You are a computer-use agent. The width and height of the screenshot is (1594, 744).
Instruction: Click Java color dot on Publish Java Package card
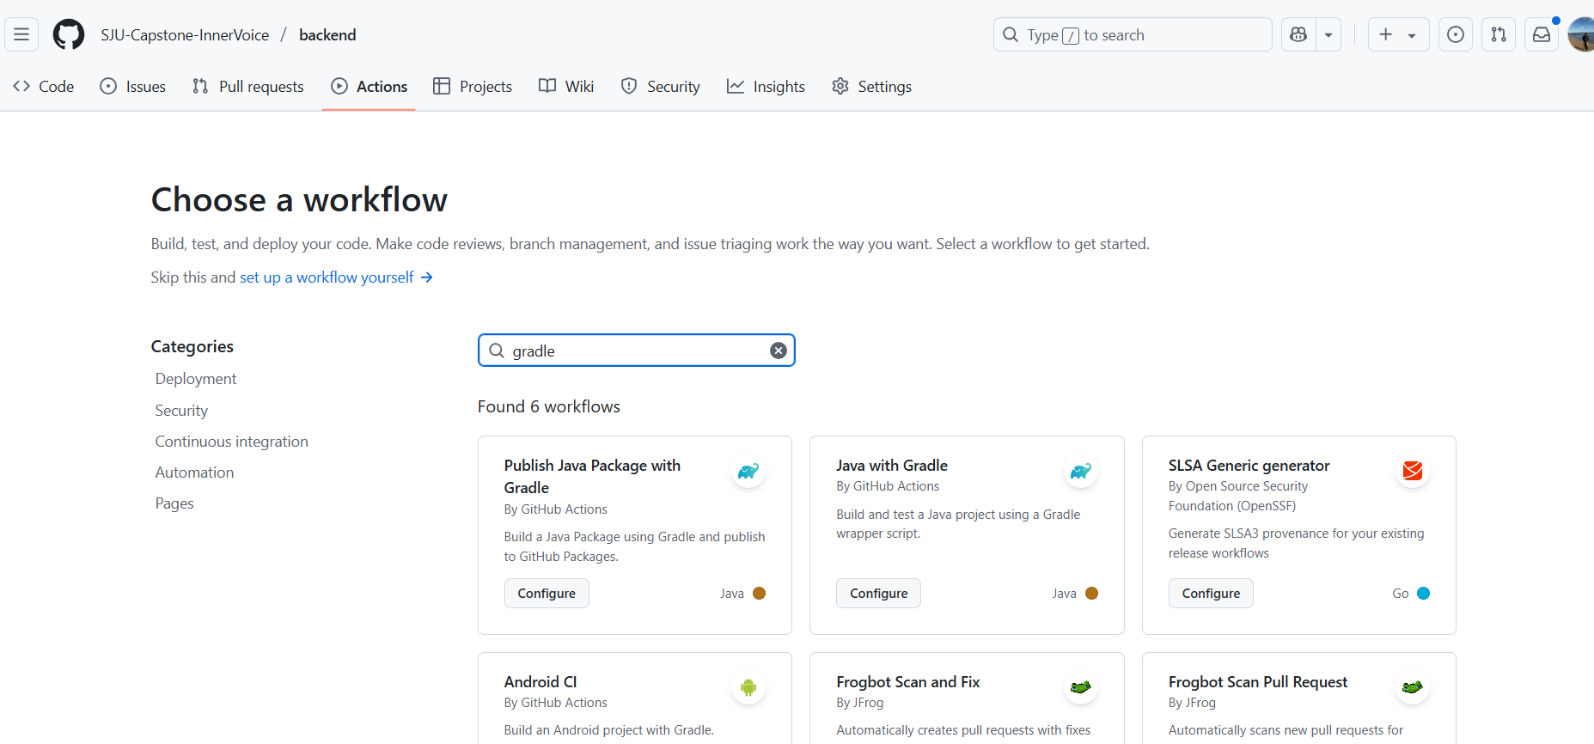coord(759,594)
